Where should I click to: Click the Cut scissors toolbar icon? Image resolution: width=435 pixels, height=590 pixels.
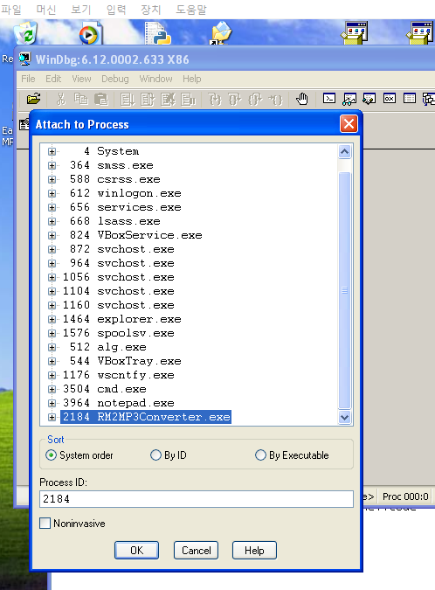(x=60, y=100)
